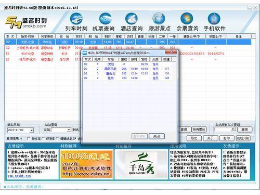Image resolution: width=260 pixels, height=195 pixels.
Task: Click the SM 盛名时刻 logo
Action: (26, 22)
